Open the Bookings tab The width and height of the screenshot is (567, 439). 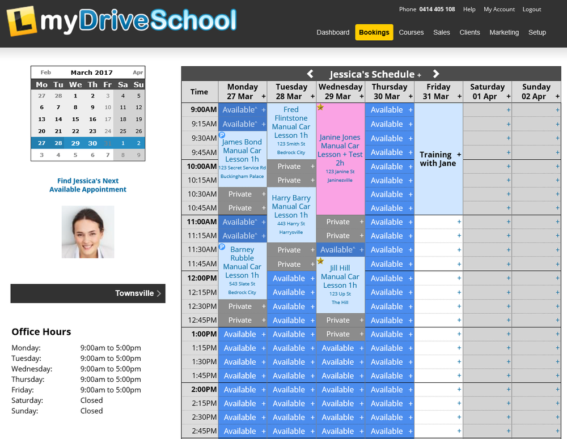coord(374,32)
